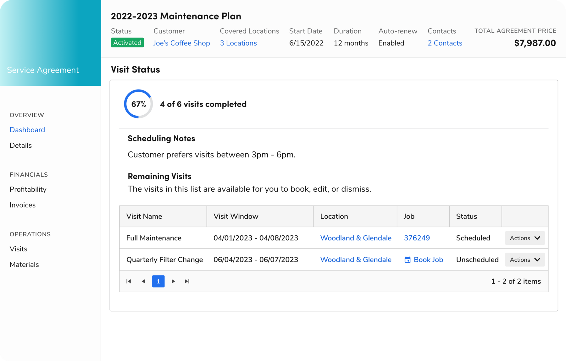Viewport: 566px width, 361px height.
Task: Click Joe's Coffee Shop customer link
Action: [182, 43]
